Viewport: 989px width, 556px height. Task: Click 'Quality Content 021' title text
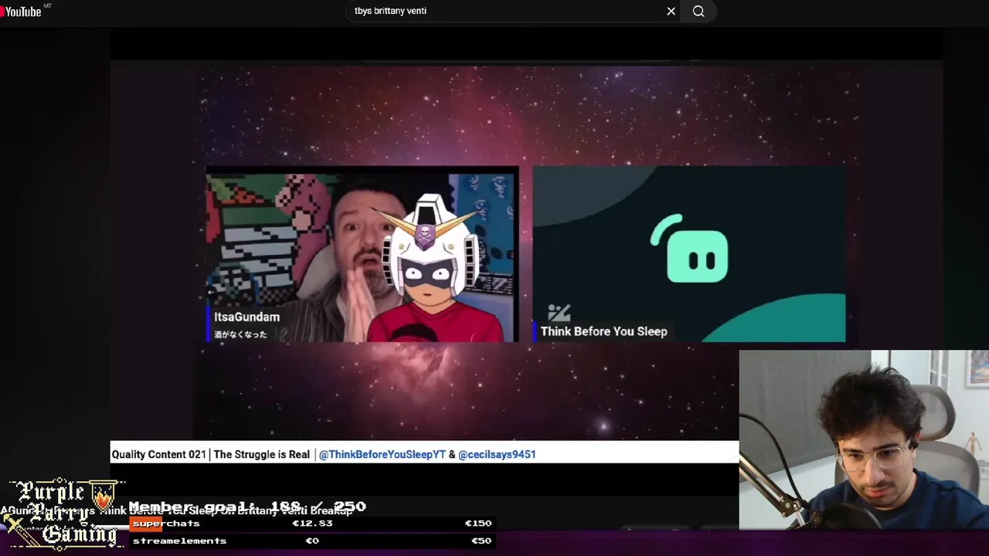click(x=158, y=454)
